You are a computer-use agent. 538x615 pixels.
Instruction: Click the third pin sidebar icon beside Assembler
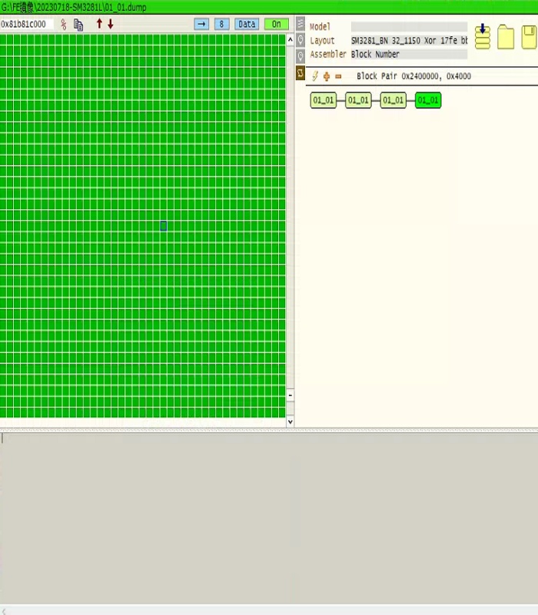coord(301,56)
